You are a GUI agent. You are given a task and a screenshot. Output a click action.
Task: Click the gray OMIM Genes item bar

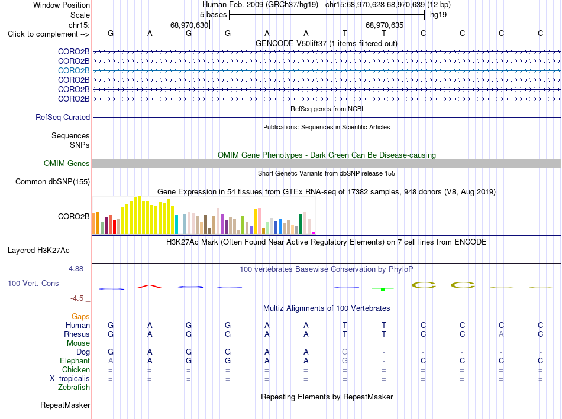(x=327, y=163)
